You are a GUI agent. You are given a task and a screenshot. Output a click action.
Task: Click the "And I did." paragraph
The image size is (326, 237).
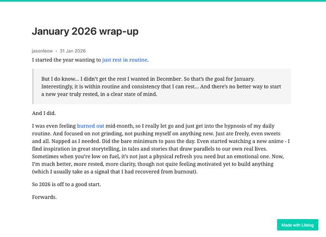tap(44, 113)
